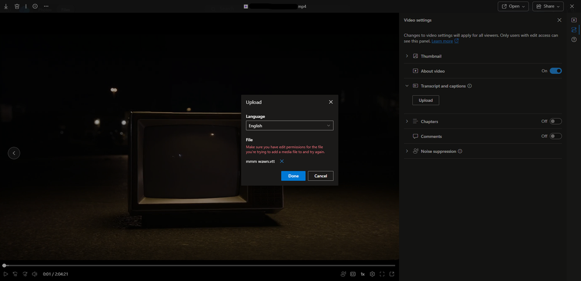581x281 pixels.
Task: Open the file info details icon
Action: tap(35, 6)
